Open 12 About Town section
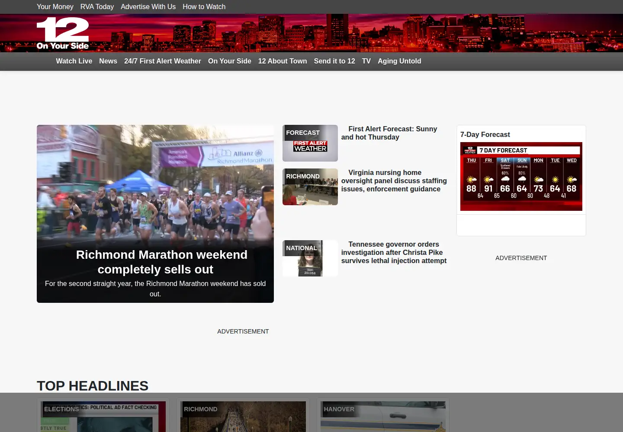Screen dimensions: 623x432 click(x=283, y=61)
